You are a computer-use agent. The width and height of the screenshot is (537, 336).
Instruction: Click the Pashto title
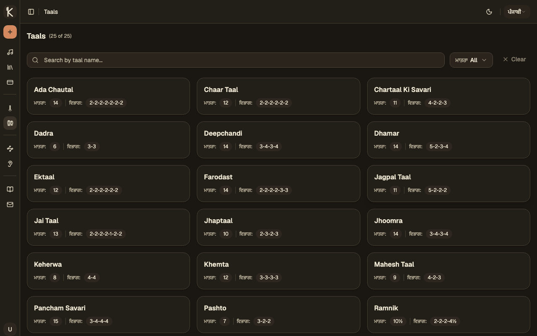215,308
